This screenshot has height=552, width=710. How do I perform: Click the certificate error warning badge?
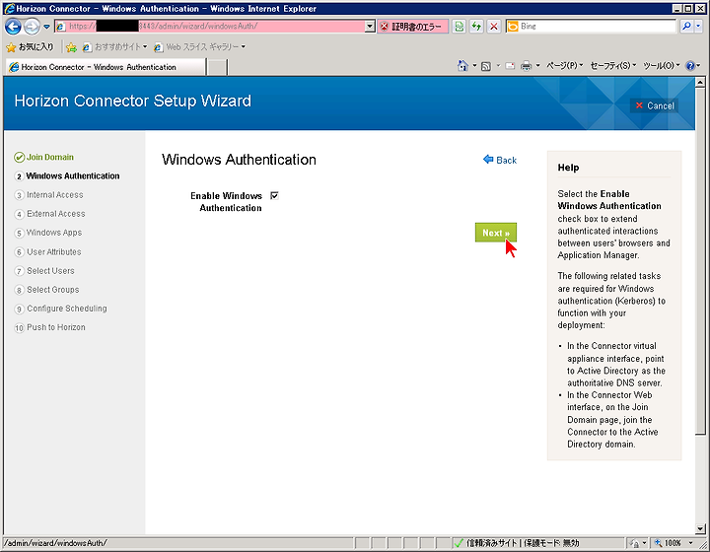pos(412,27)
